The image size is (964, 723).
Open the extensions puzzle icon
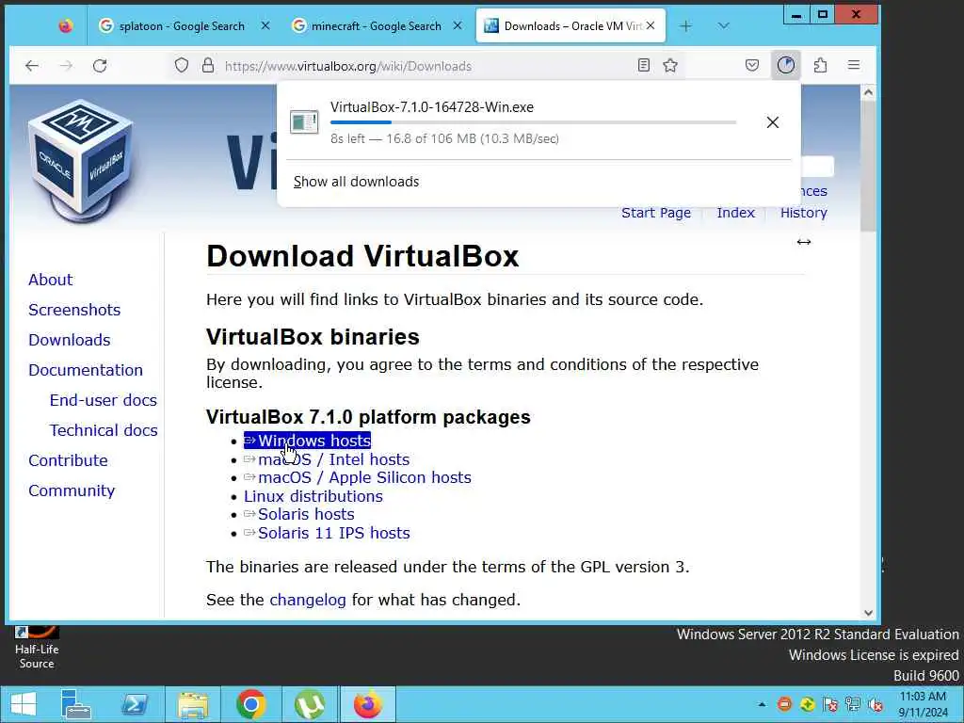tap(820, 65)
